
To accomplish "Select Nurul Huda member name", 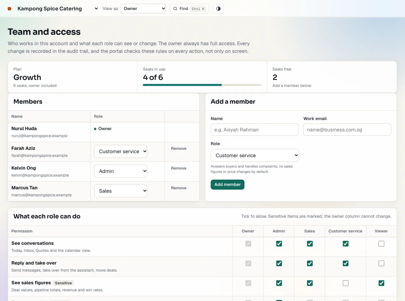I will tap(24, 128).
